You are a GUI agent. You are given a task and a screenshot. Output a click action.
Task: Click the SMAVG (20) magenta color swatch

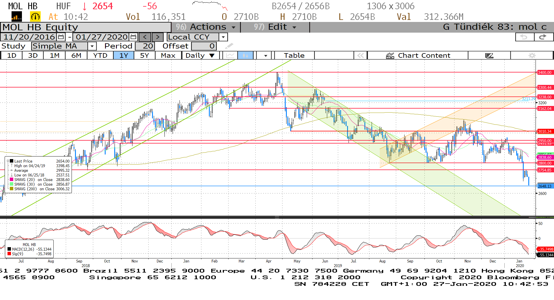tap(12, 180)
